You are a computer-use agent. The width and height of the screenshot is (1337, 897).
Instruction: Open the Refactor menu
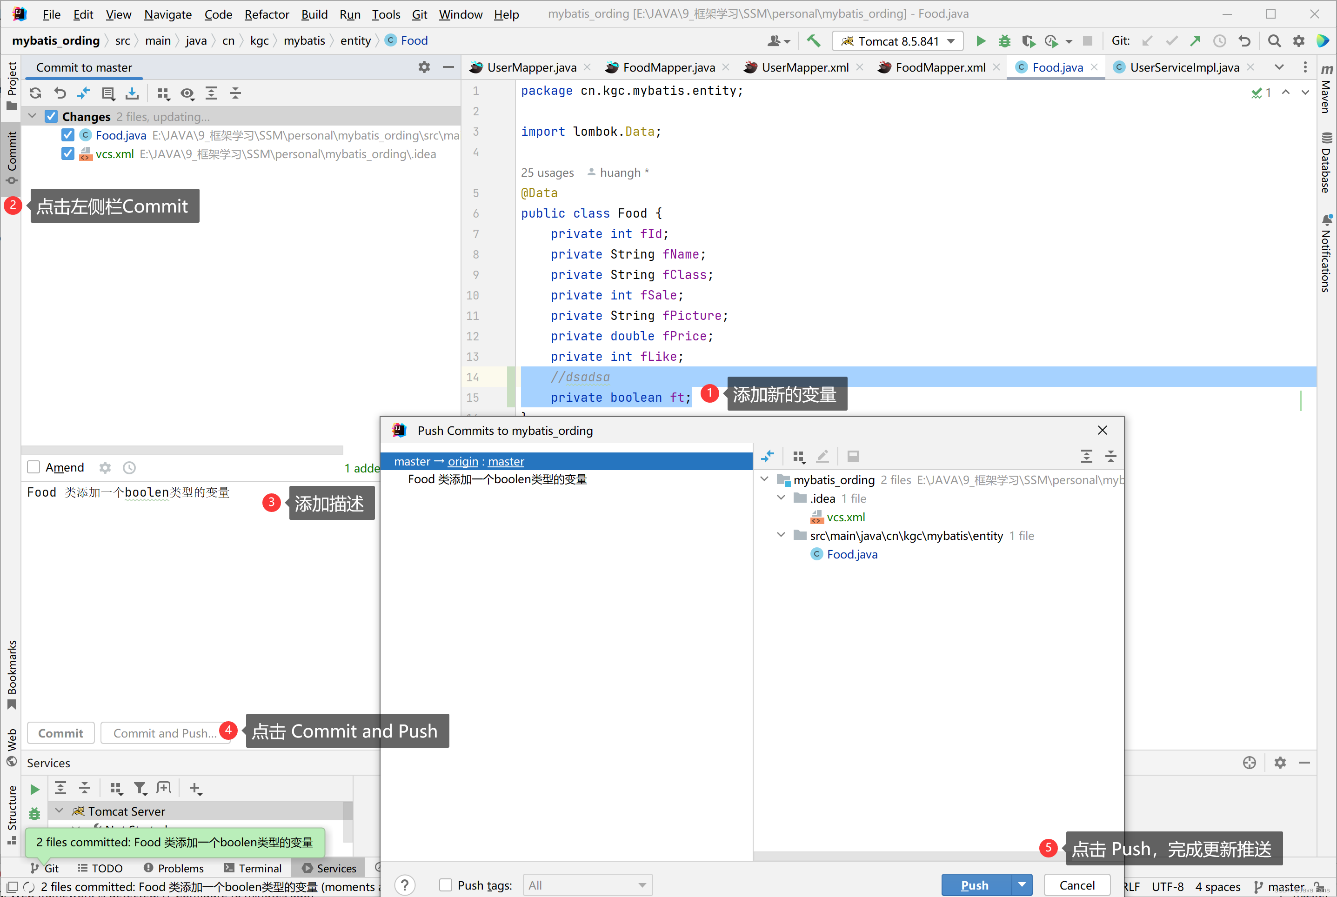[267, 14]
